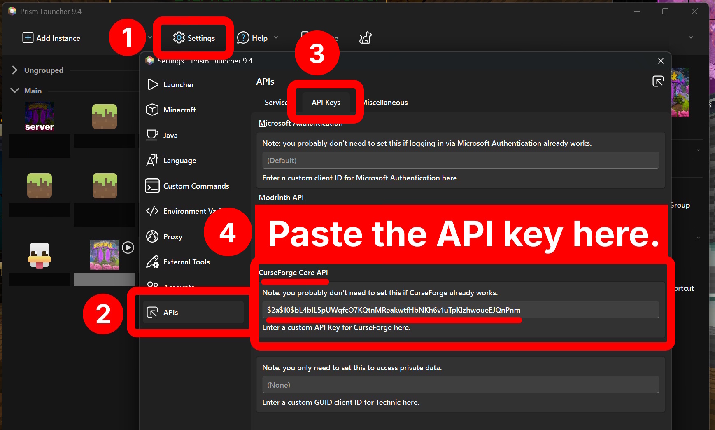
Task: Go to the Language settings section
Action: [179, 161]
